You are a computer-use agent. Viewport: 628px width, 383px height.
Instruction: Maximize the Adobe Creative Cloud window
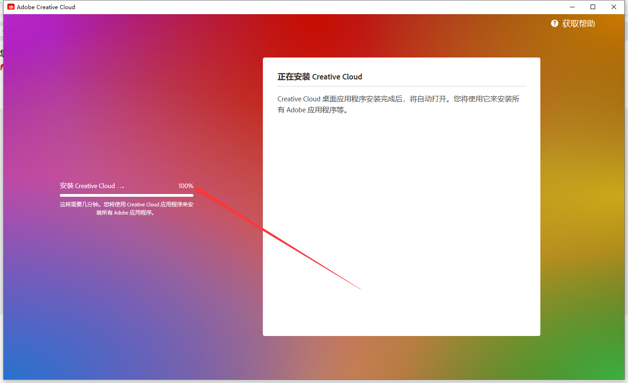point(593,7)
